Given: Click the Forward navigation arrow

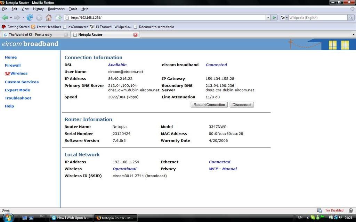Looking at the screenshot, I should point(17,17).
